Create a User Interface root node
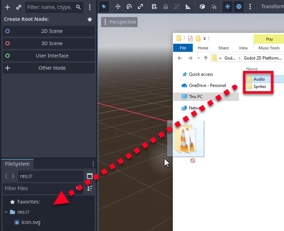Viewport: 284px width, 231px height. tap(49, 56)
